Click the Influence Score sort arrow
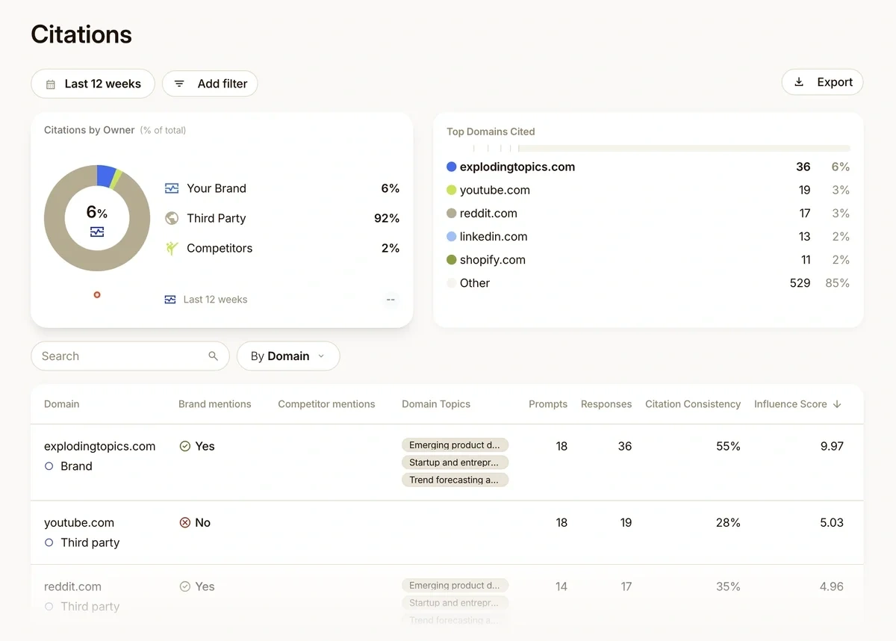Screen dimensions: 896x641 pyautogui.click(x=837, y=404)
